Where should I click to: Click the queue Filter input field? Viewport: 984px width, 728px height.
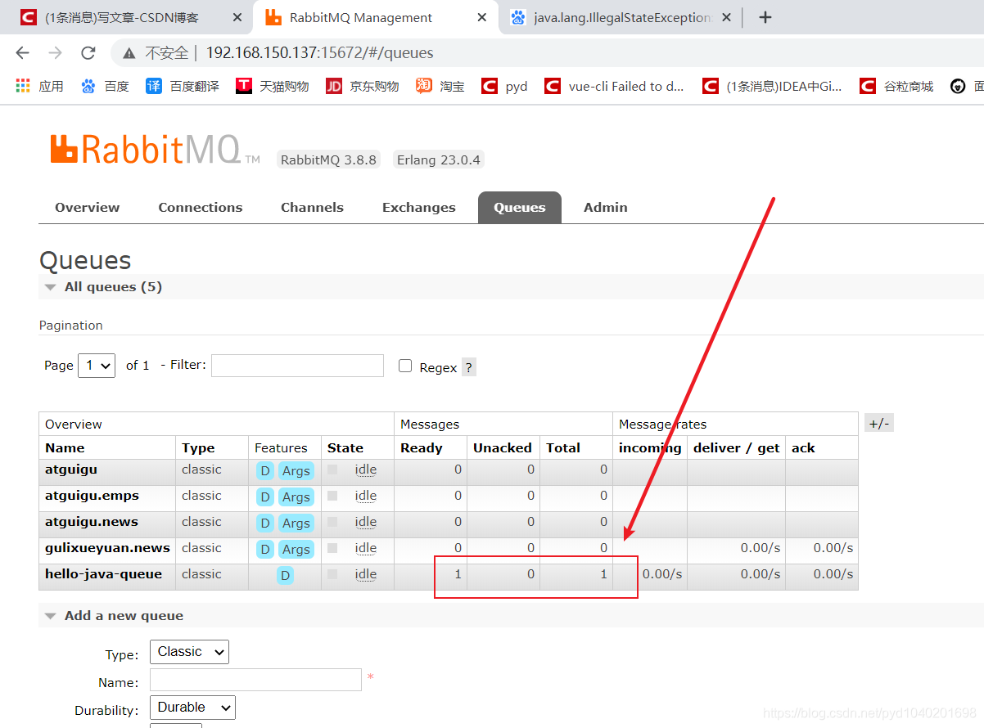click(297, 366)
